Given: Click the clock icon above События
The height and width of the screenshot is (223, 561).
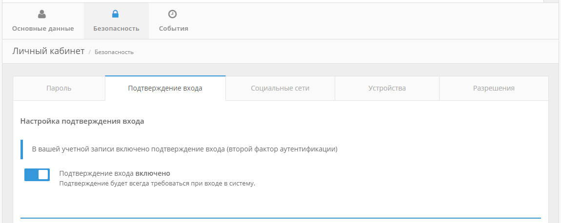Looking at the screenshot, I should (x=173, y=14).
